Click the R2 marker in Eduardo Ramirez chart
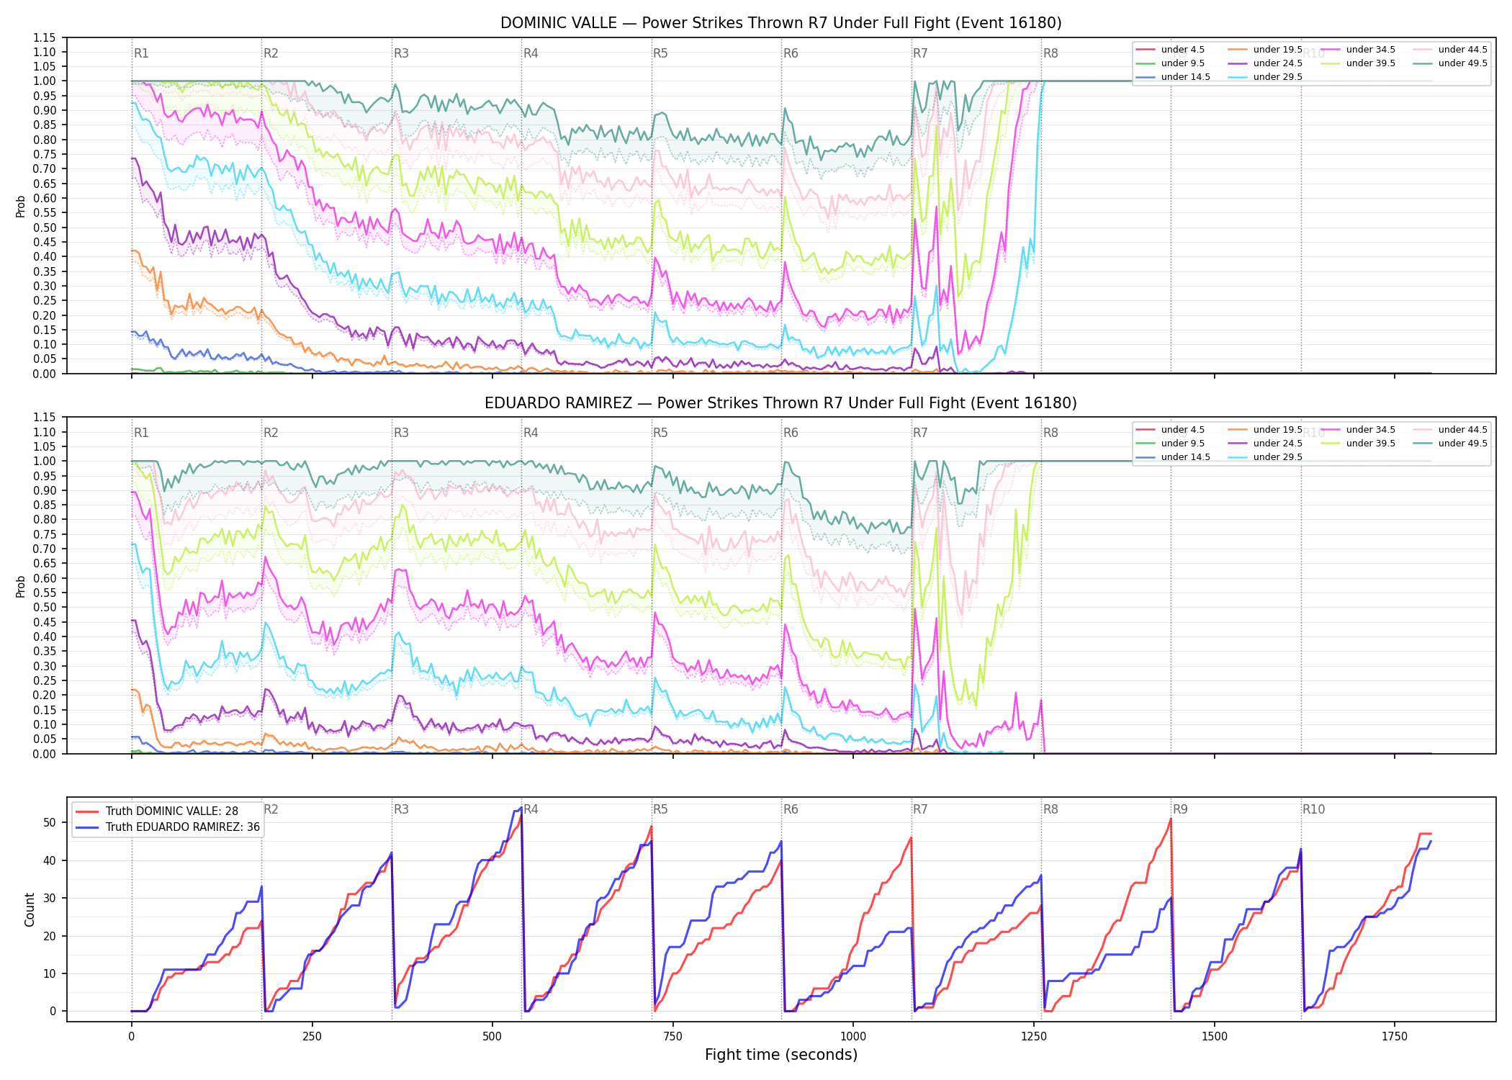This screenshot has width=1512, height=1080. (x=271, y=433)
